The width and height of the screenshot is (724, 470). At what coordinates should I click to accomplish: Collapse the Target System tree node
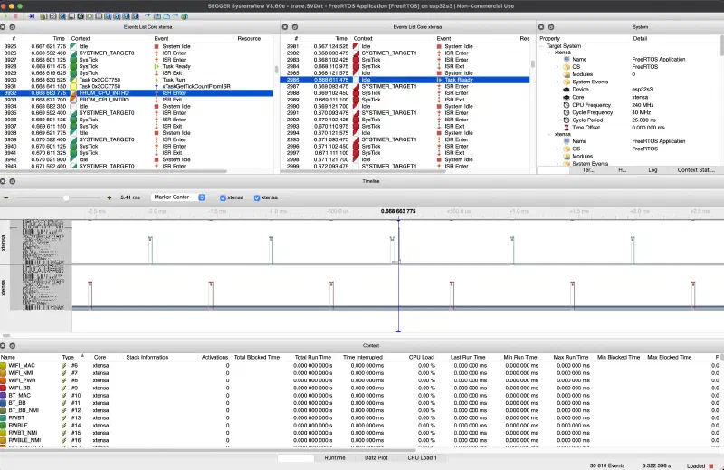point(541,46)
